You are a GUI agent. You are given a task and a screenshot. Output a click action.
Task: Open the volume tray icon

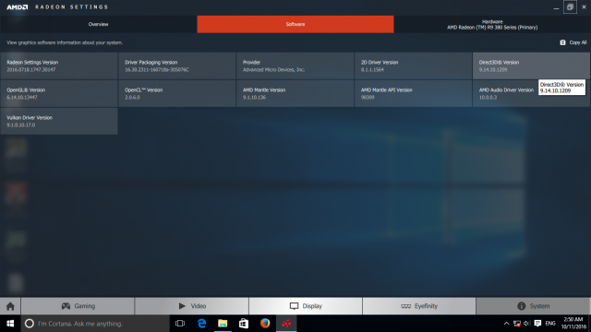point(527,324)
